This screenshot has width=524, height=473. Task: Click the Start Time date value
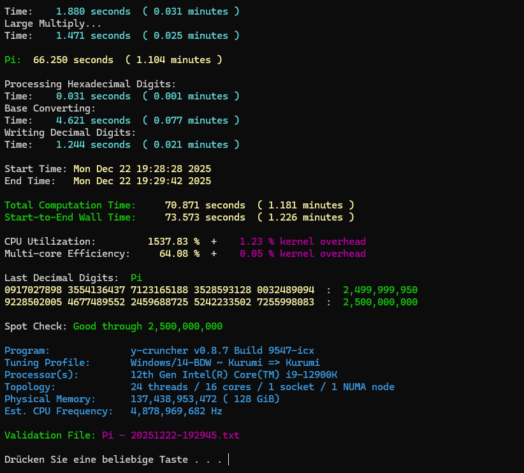coord(142,169)
